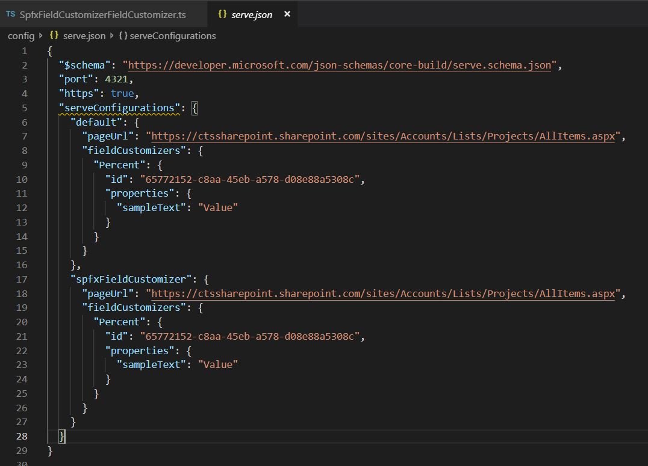This screenshot has height=466, width=648.
Task: Click the JSON braces icon in serve.json tab
Action: 222,14
